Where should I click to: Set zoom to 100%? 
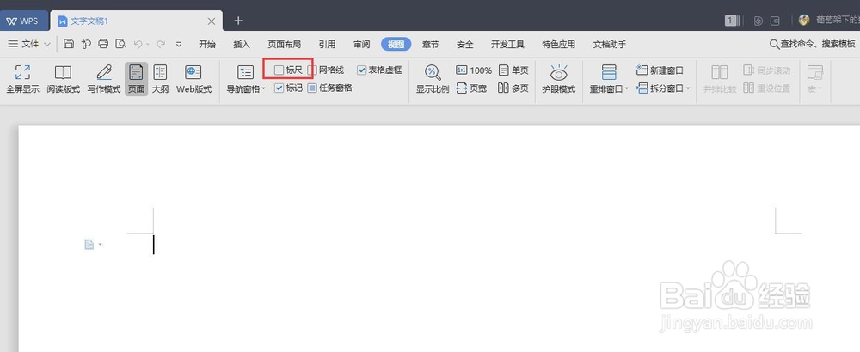(x=474, y=70)
